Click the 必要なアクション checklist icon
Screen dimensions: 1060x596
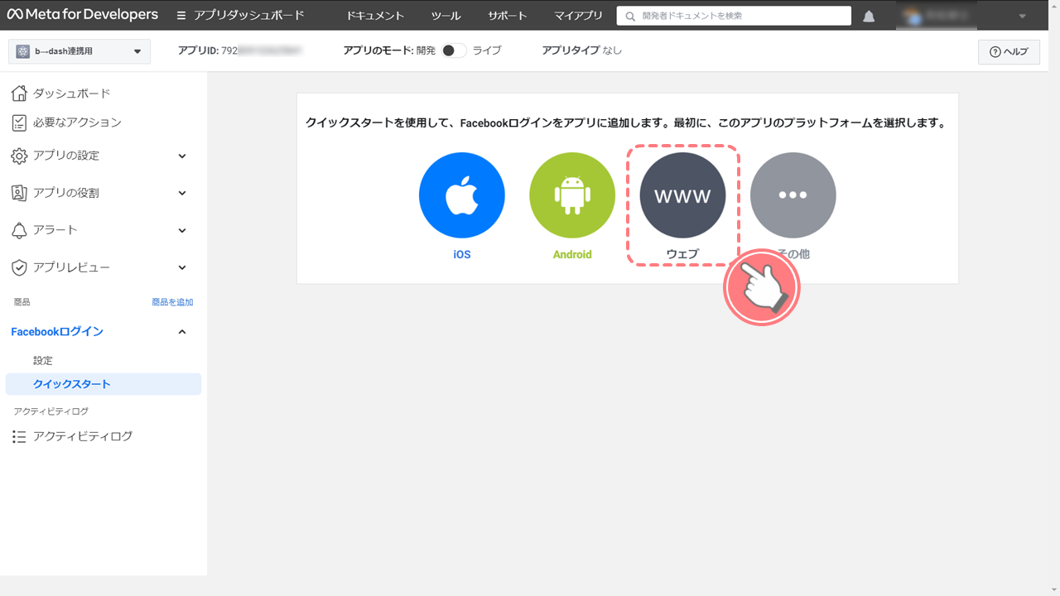coord(19,123)
